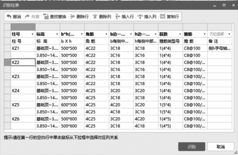The width and height of the screenshot is (238, 155).
Task: Open the 箍筋 column mapping dropdown
Action: [x=205, y=34]
